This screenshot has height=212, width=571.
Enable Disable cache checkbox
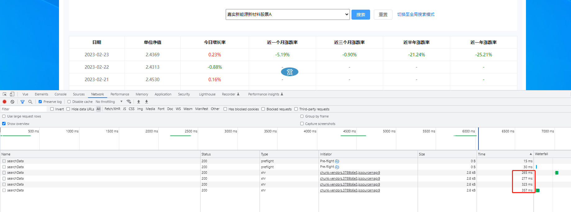[x=69, y=102]
